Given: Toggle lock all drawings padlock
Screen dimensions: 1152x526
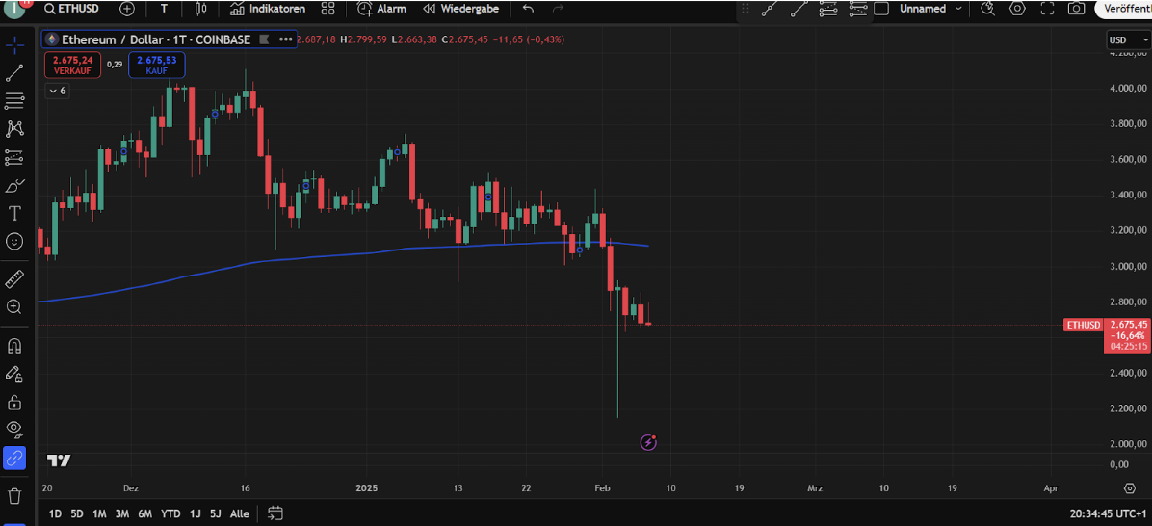Looking at the screenshot, I should pyautogui.click(x=14, y=402).
